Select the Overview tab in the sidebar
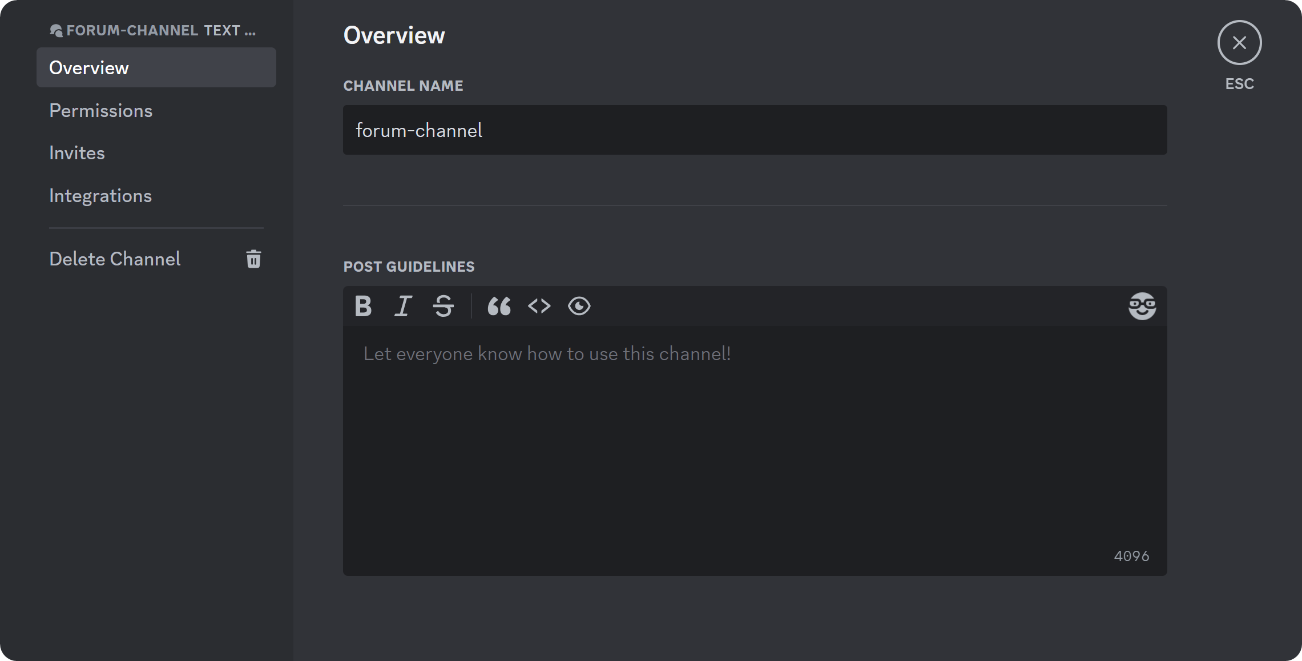 tap(89, 67)
